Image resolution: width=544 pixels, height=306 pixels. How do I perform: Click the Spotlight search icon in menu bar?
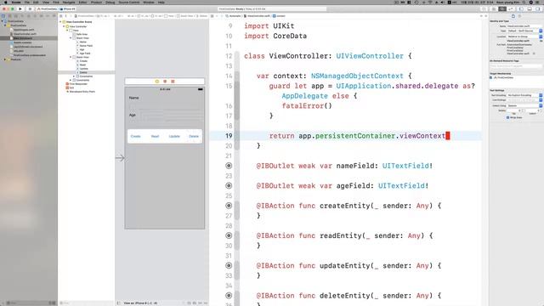(x=524, y=2)
